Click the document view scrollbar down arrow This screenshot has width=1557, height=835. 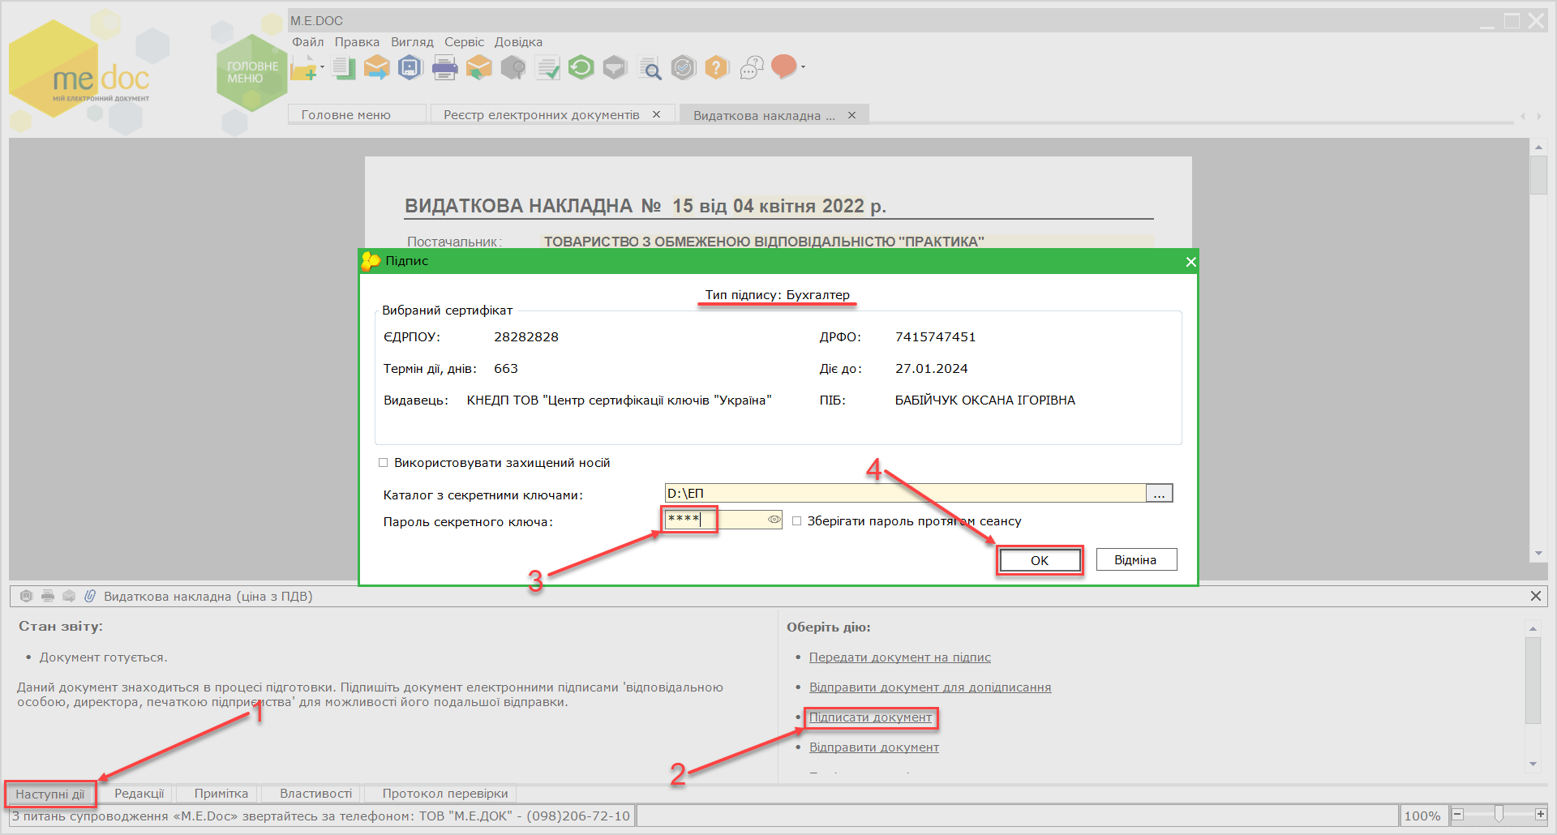(1538, 554)
